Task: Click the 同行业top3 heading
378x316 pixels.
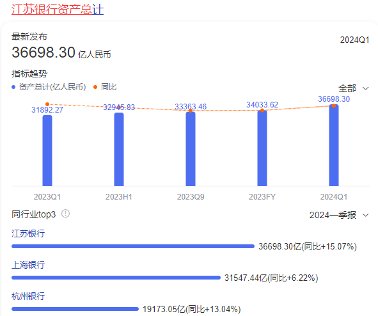Action: 33,214
